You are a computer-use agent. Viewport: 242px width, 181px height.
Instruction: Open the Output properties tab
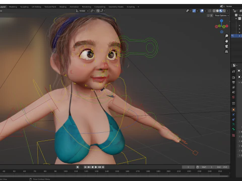tap(233, 82)
